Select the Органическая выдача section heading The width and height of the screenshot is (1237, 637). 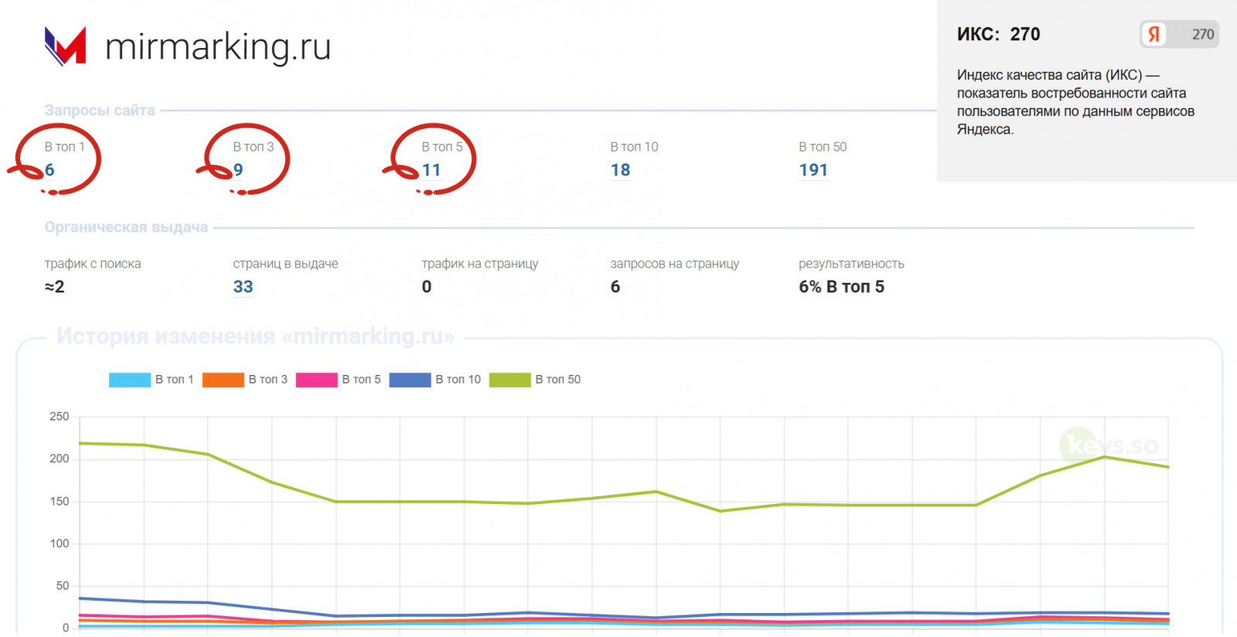[126, 227]
